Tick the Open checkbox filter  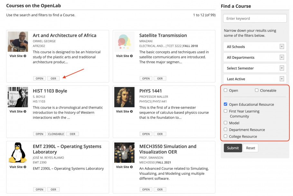225,90
